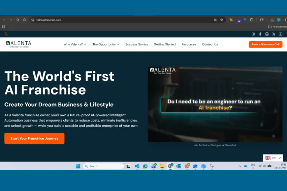
Task: Open the apps grid in bookmarks bar
Action: click(3, 27)
